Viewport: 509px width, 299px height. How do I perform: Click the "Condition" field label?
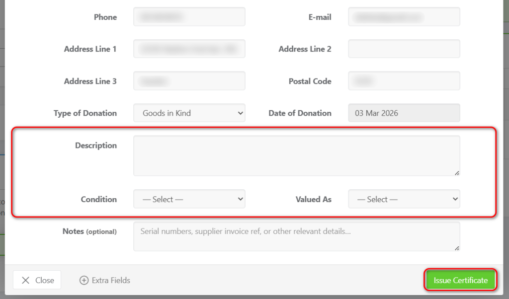98,199
